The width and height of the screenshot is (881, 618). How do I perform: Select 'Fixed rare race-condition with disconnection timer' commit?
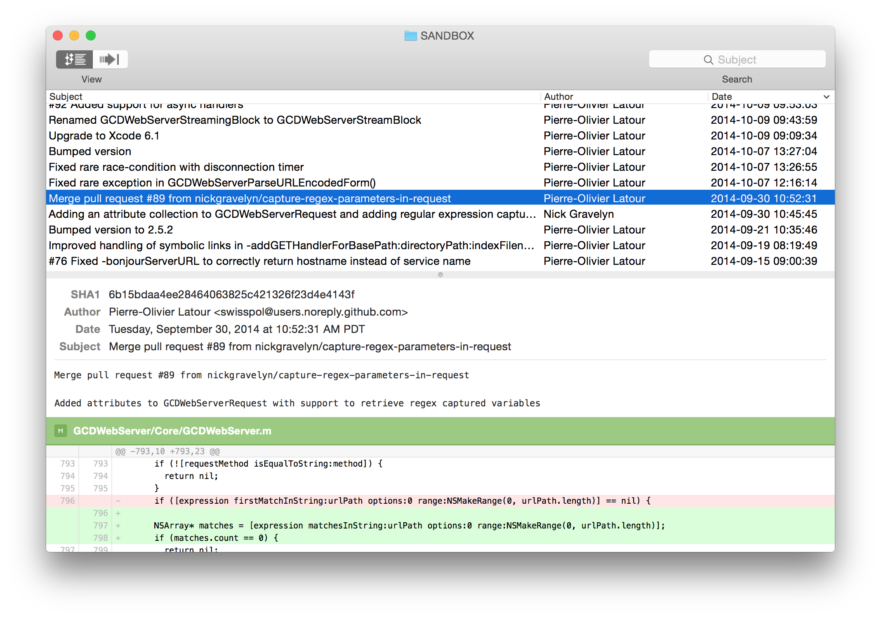point(176,167)
